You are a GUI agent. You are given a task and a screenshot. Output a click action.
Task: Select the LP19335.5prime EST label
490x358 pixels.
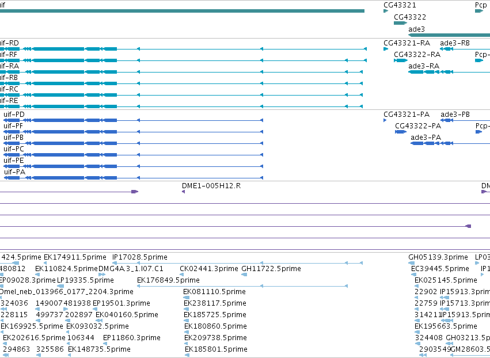click(x=85, y=280)
